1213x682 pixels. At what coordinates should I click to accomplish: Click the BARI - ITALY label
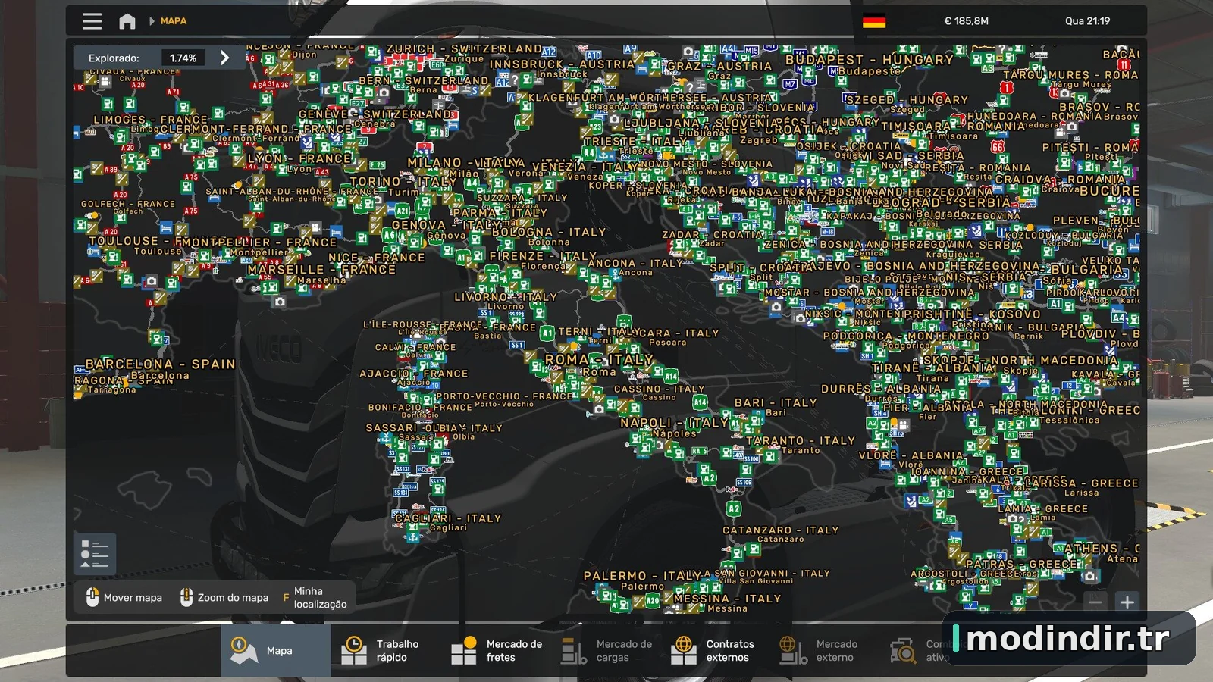tap(776, 402)
